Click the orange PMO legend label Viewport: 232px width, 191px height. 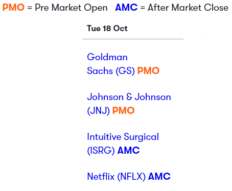[13, 8]
